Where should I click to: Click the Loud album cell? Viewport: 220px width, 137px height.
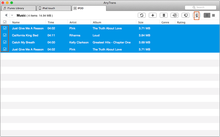(96, 35)
